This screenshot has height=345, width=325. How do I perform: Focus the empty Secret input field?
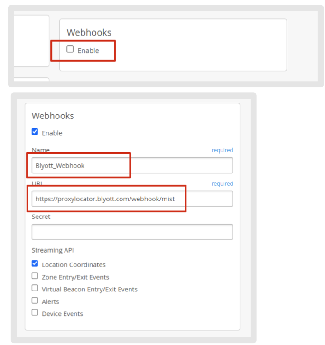(x=132, y=232)
